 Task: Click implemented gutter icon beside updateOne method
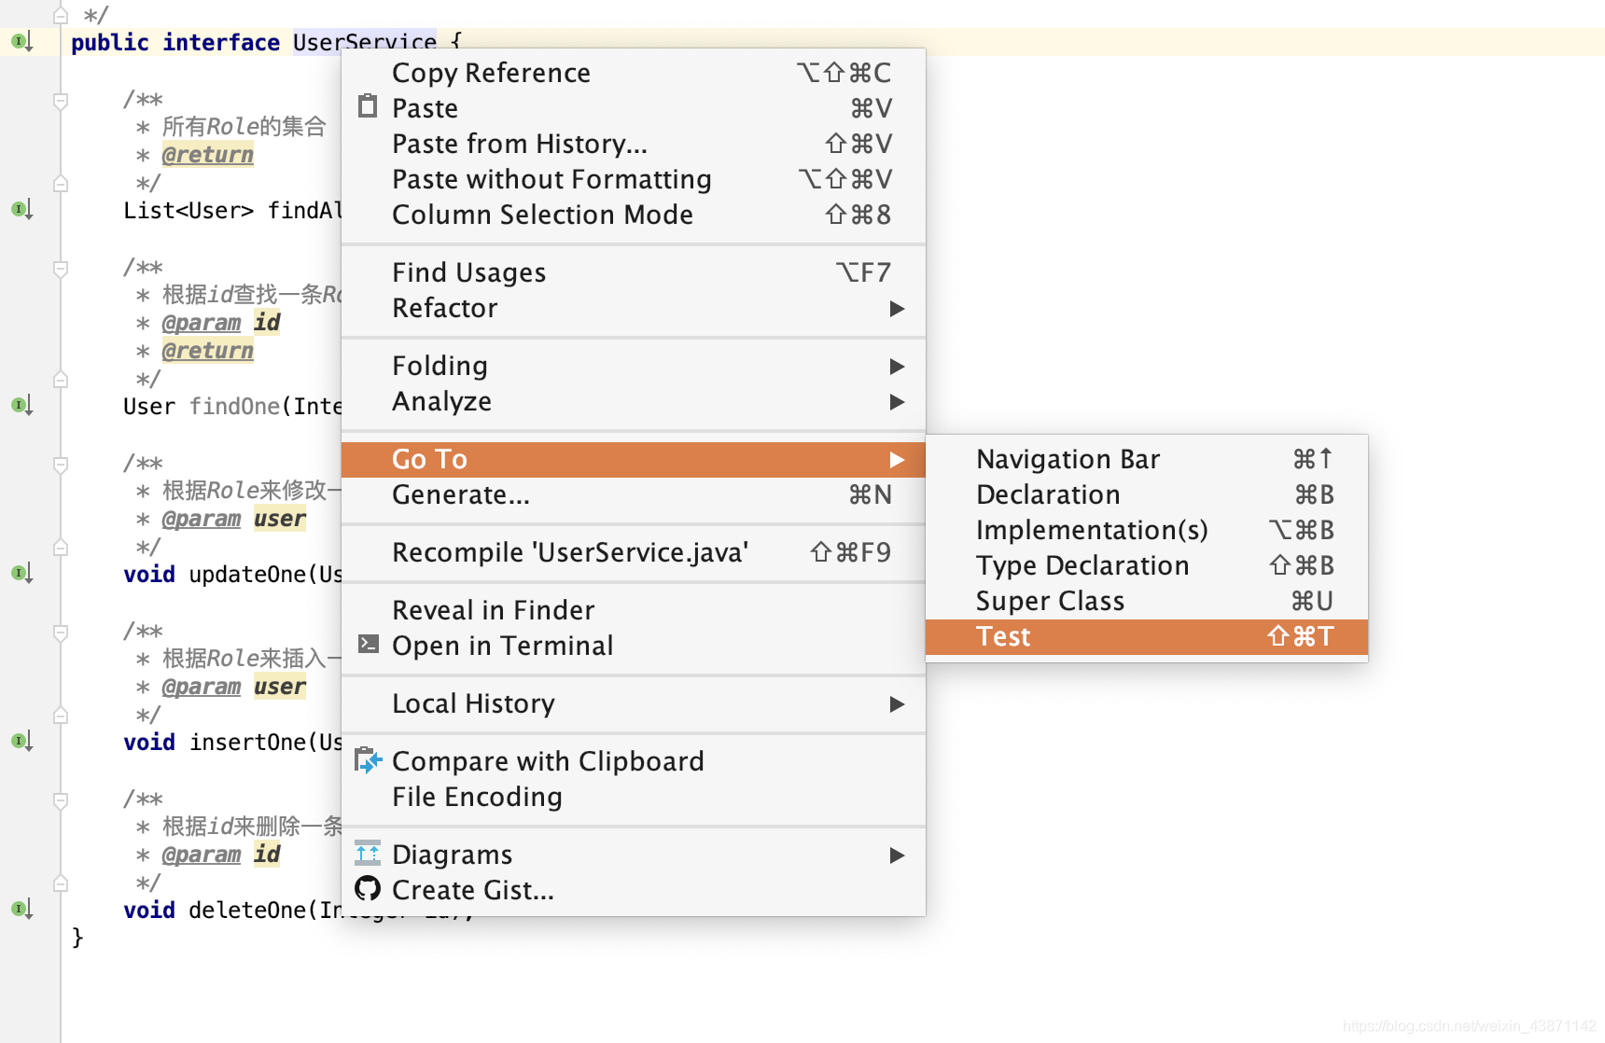tap(21, 573)
